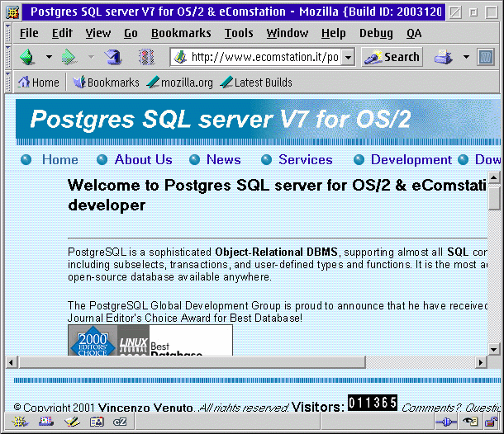The width and height of the screenshot is (504, 434).
Task: Follow the About Us page link
Action: point(144,159)
